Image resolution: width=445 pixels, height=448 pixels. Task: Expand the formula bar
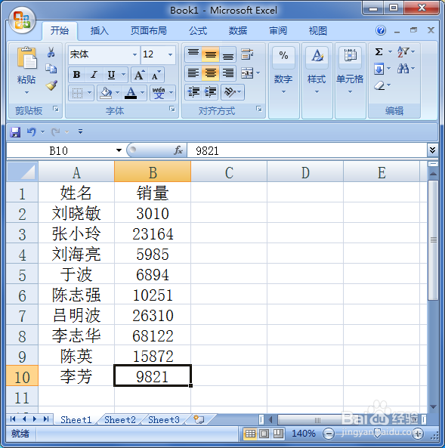pyautogui.click(x=432, y=150)
